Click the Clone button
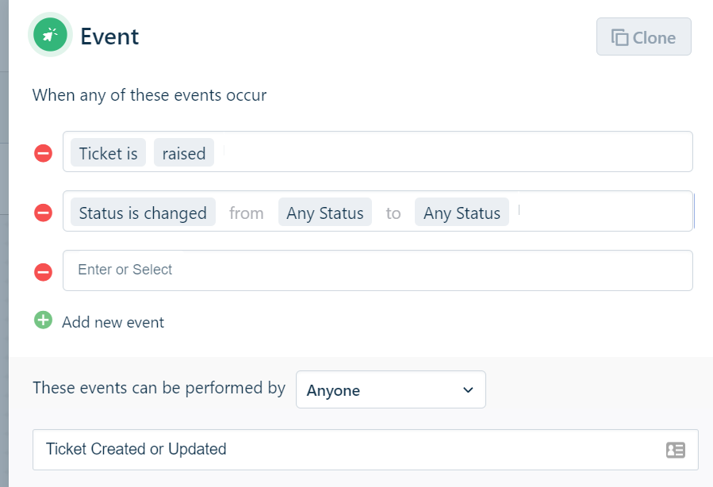The width and height of the screenshot is (713, 487). [643, 36]
